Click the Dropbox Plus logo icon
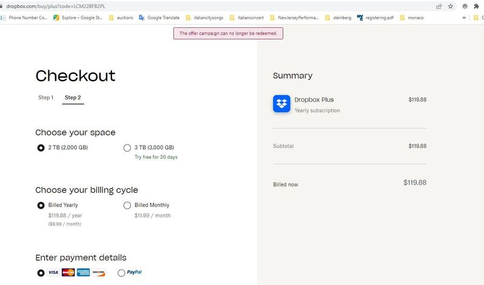The image size is (484, 285). [282, 104]
